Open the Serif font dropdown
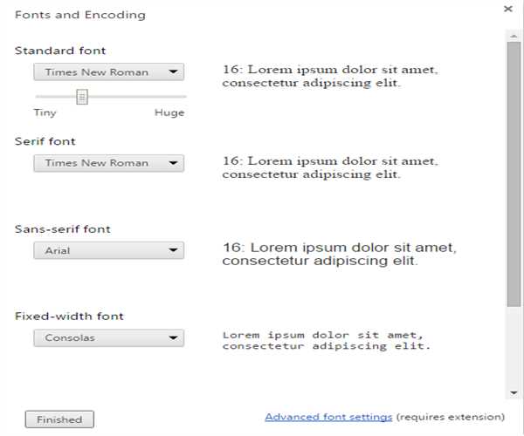This screenshot has height=436, width=524. (108, 163)
